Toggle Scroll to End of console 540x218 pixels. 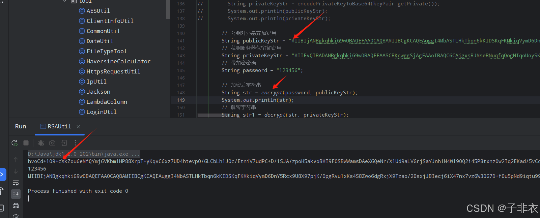(x=16, y=194)
